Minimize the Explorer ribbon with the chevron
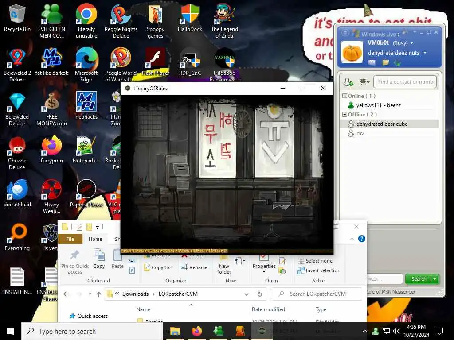The width and height of the screenshot is (454, 340). [x=352, y=239]
